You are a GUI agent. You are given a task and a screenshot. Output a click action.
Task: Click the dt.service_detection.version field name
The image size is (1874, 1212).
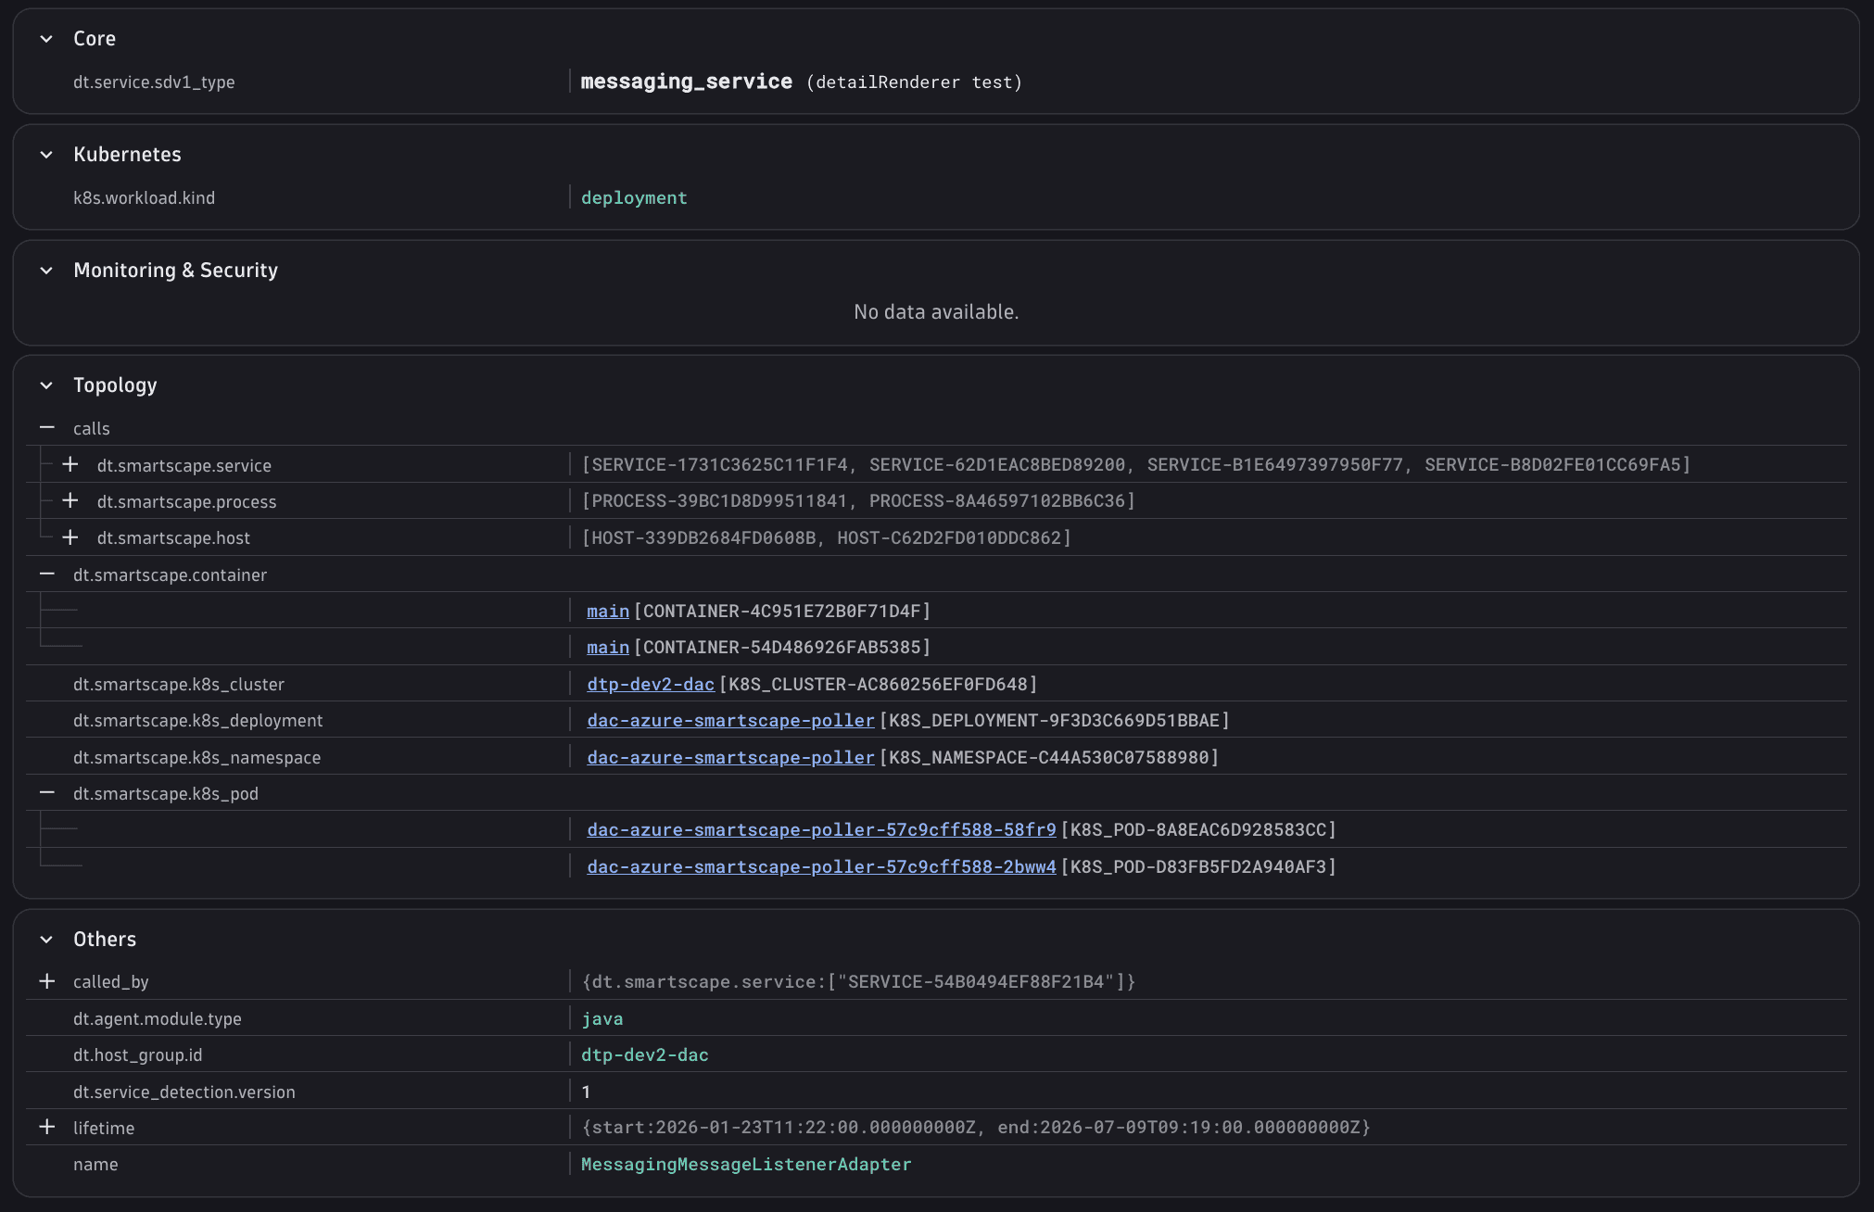point(184,1092)
